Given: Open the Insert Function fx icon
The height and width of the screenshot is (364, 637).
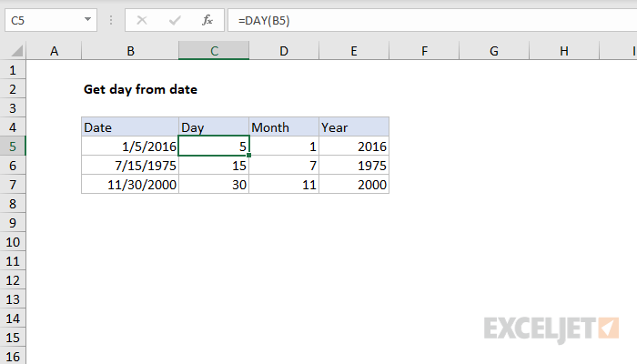Looking at the screenshot, I should [x=207, y=20].
